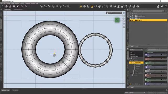Viewport: 168px width, 94px height.
Task: Collapse the General tree group above Transforms
Action: click(131, 61)
